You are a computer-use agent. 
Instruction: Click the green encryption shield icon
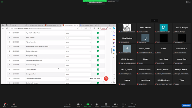[2, 2]
